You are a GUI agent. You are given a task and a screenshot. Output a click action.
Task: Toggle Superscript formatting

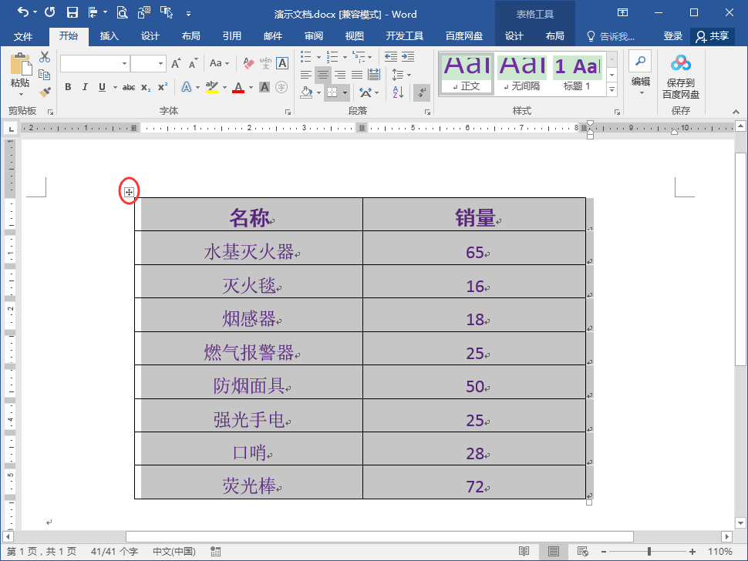click(163, 87)
